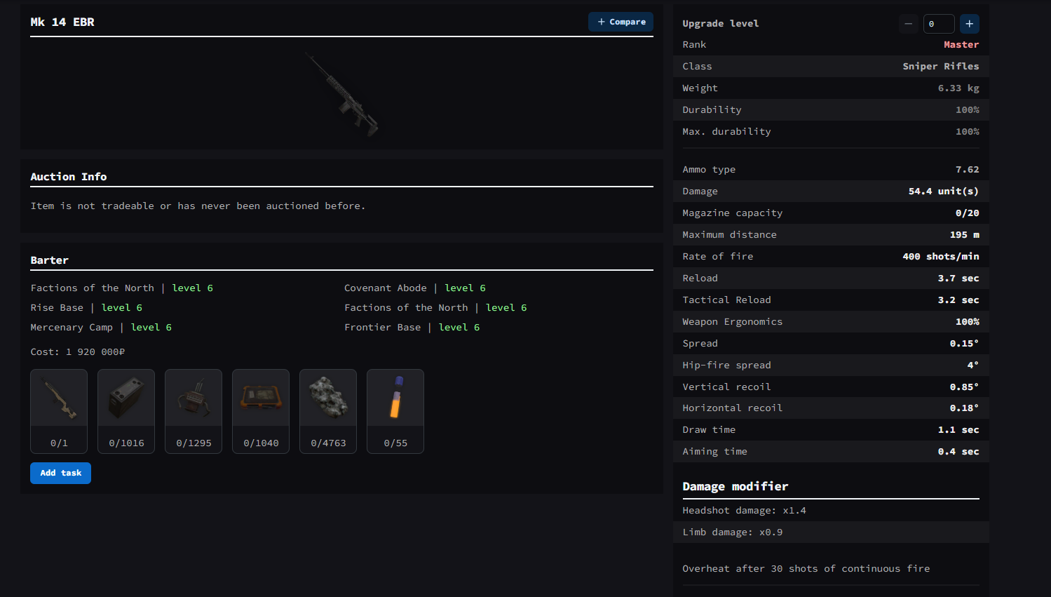Decrease upgrade level with minus button

coord(908,24)
